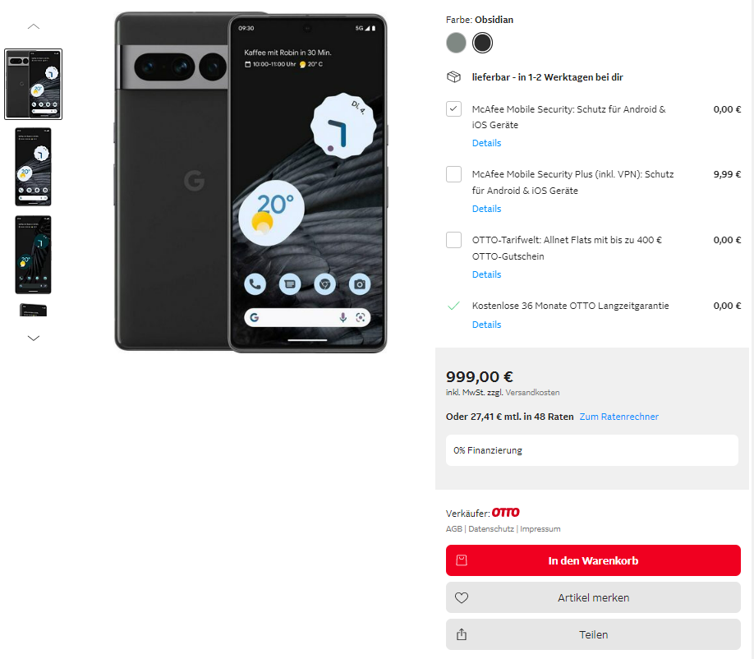Screen dimensions: 754x659
Task: Click the OTTO seller logo
Action: 505,513
